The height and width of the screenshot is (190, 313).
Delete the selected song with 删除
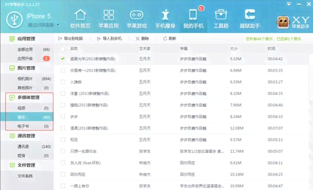[x=142, y=39]
